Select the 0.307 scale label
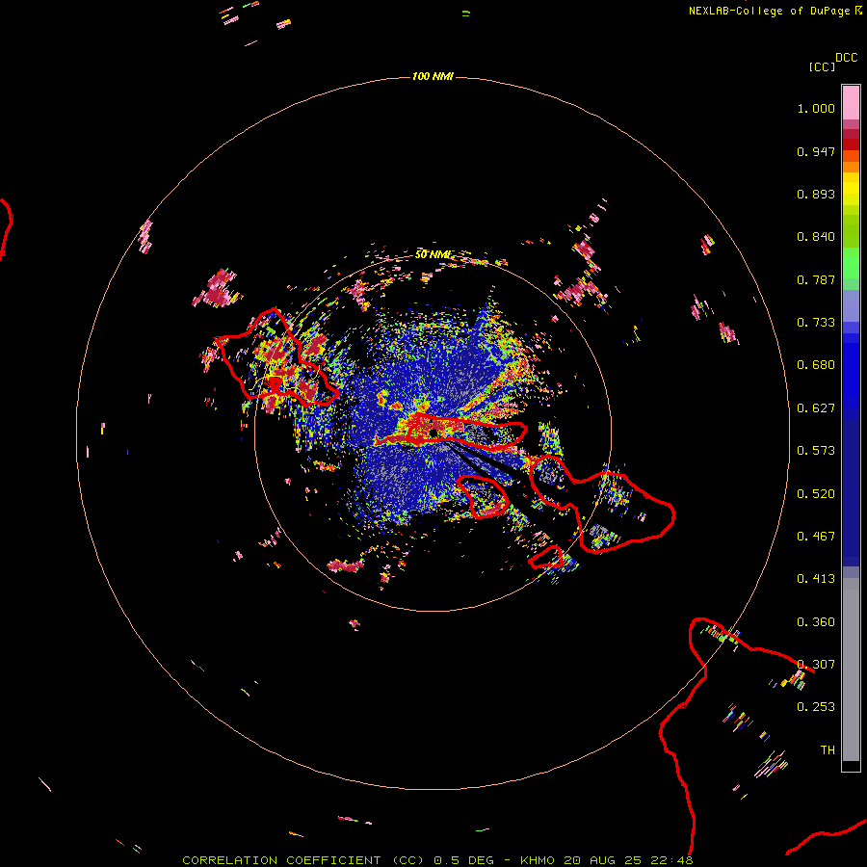This screenshot has height=867, width=867. click(x=816, y=665)
